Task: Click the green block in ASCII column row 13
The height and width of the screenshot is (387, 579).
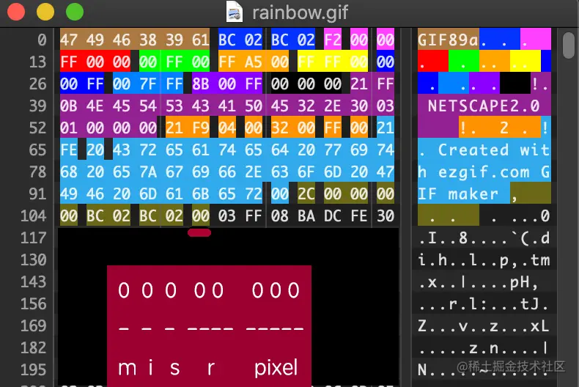Action: [x=463, y=61]
